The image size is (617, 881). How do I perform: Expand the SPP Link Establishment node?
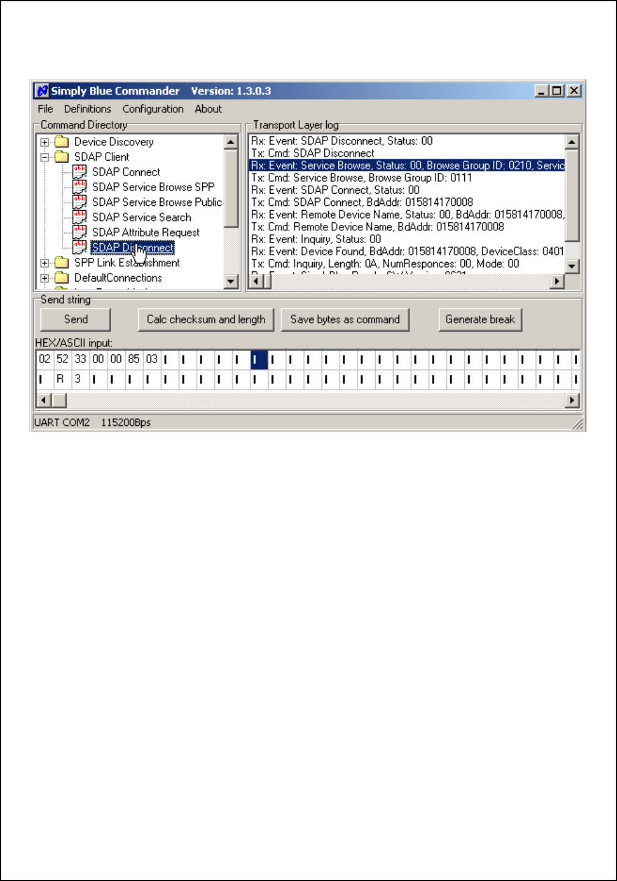(45, 263)
